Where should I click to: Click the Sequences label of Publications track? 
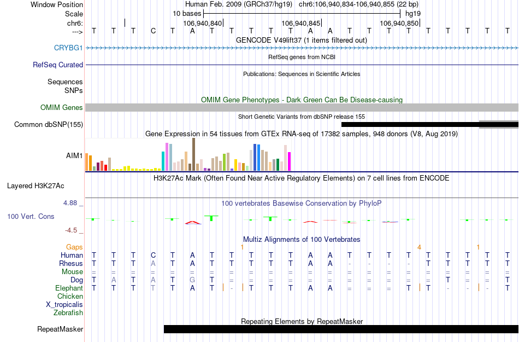65,82
